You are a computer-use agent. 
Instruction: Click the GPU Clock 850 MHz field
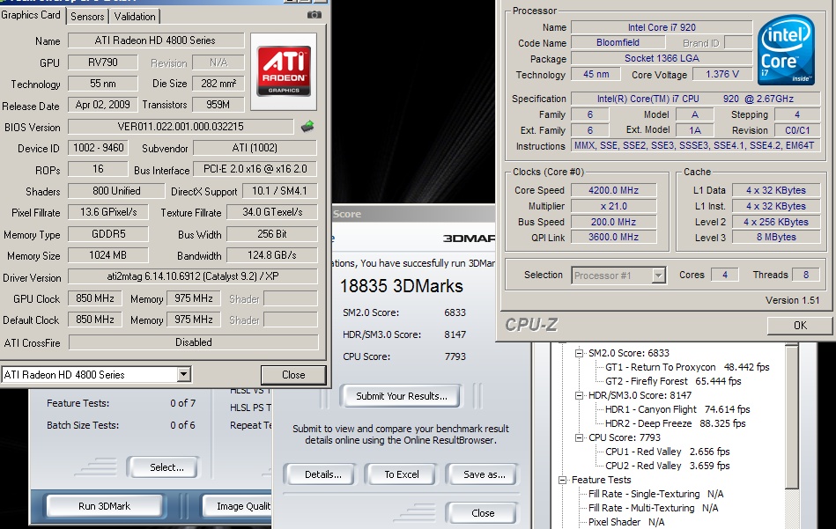(x=95, y=298)
